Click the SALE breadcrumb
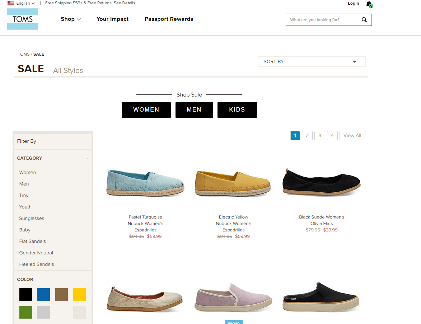Viewport: 421px width, 324px height. click(39, 54)
